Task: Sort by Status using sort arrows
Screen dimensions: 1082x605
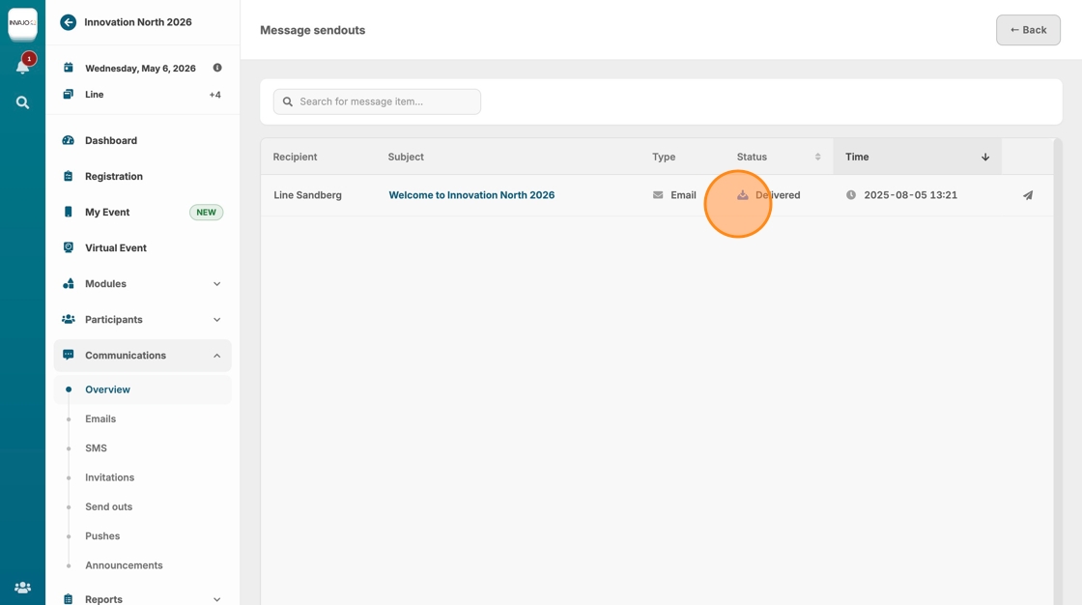Action: tap(817, 157)
